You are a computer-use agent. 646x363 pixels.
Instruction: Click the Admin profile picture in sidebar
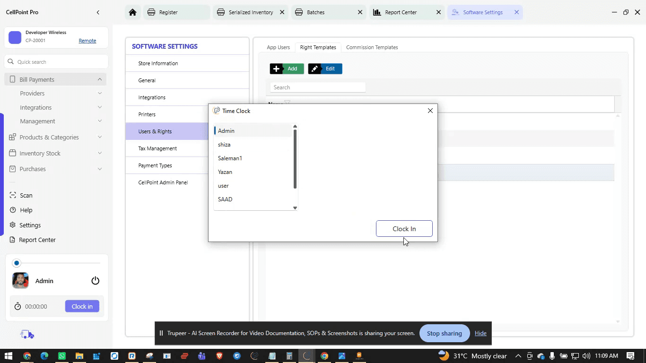tap(20, 281)
